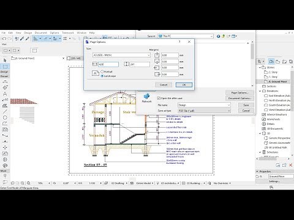
Task: Select the Hotspot tool in the toolbox
Action: [x=5, y=147]
